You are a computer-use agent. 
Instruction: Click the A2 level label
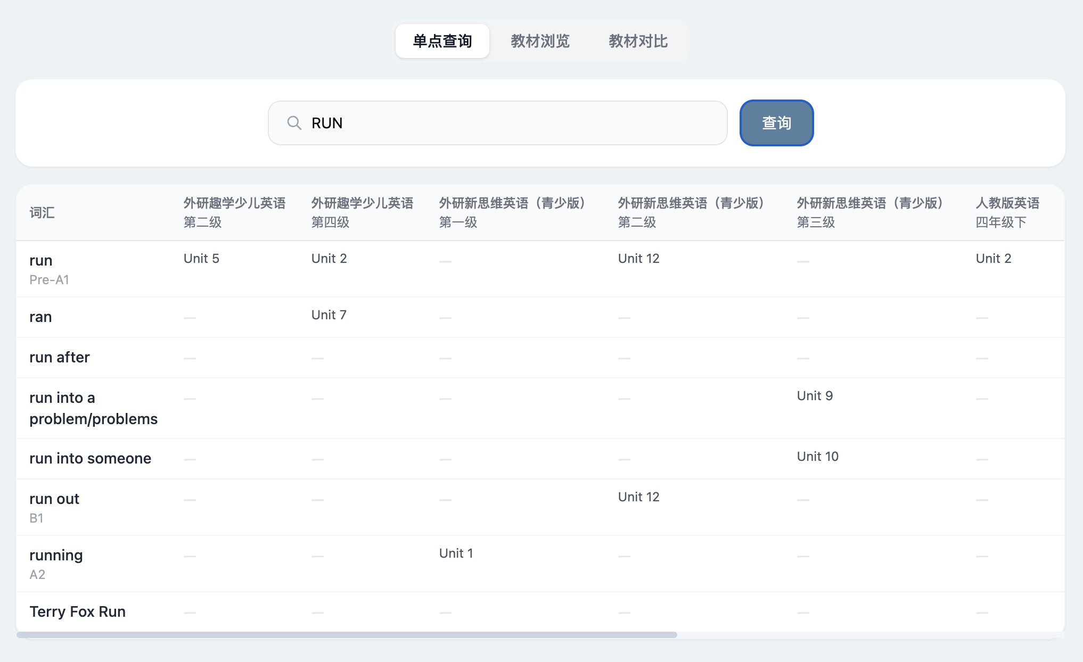[37, 574]
